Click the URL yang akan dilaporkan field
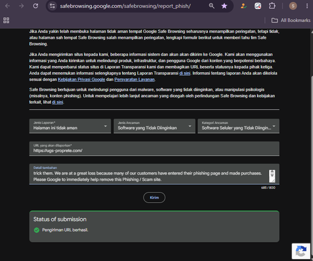The image size is (313, 261). pyautogui.click(x=154, y=148)
